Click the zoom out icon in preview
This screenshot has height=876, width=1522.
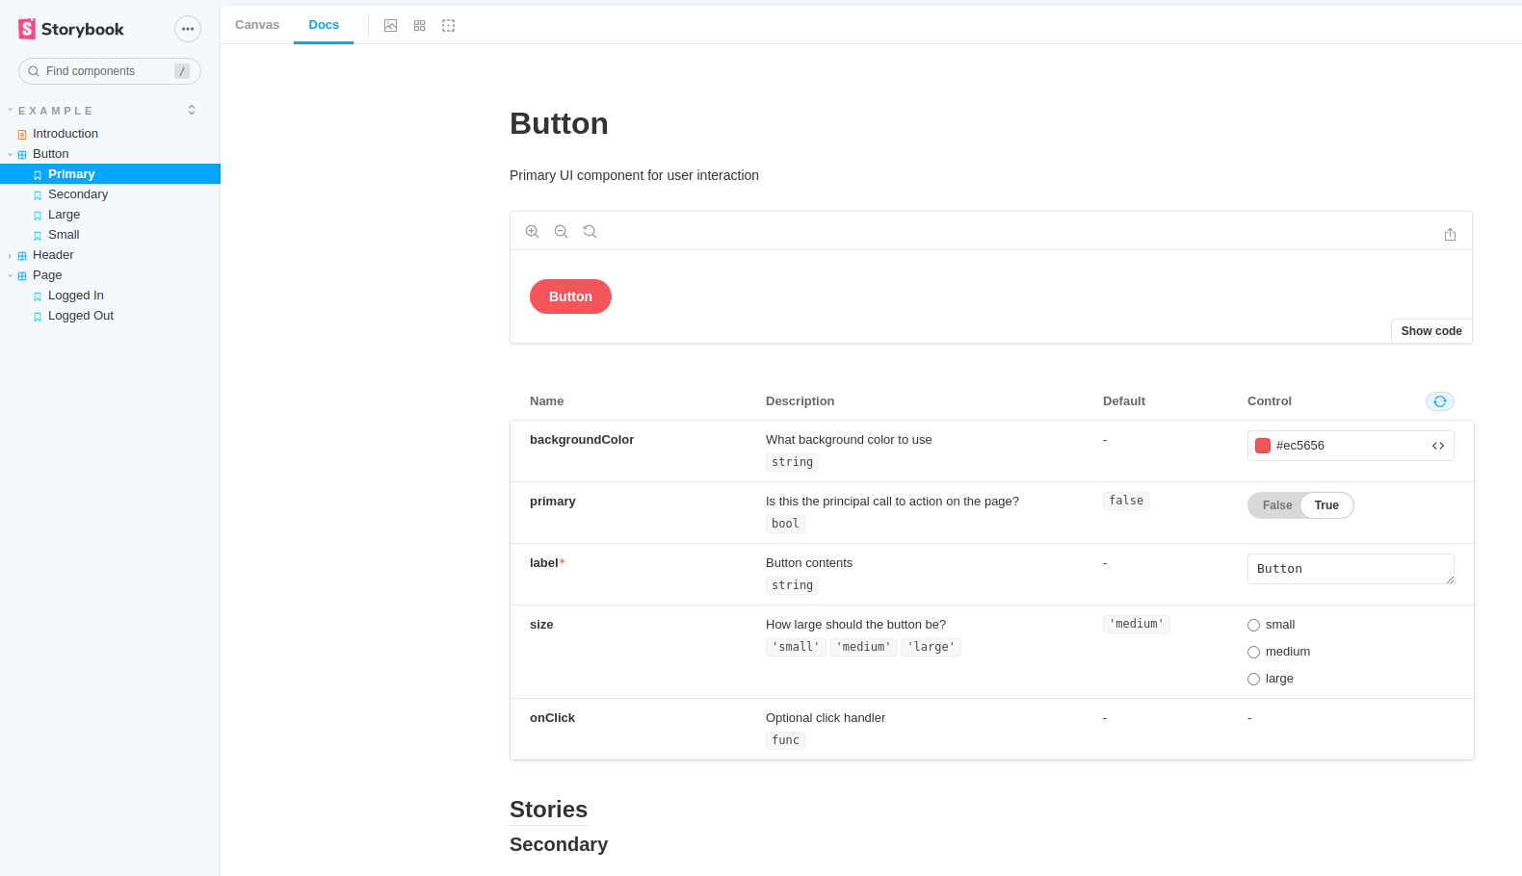pyautogui.click(x=561, y=232)
